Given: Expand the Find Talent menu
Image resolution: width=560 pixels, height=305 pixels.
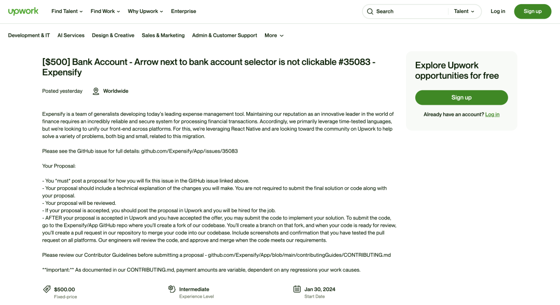Looking at the screenshot, I should (x=67, y=11).
